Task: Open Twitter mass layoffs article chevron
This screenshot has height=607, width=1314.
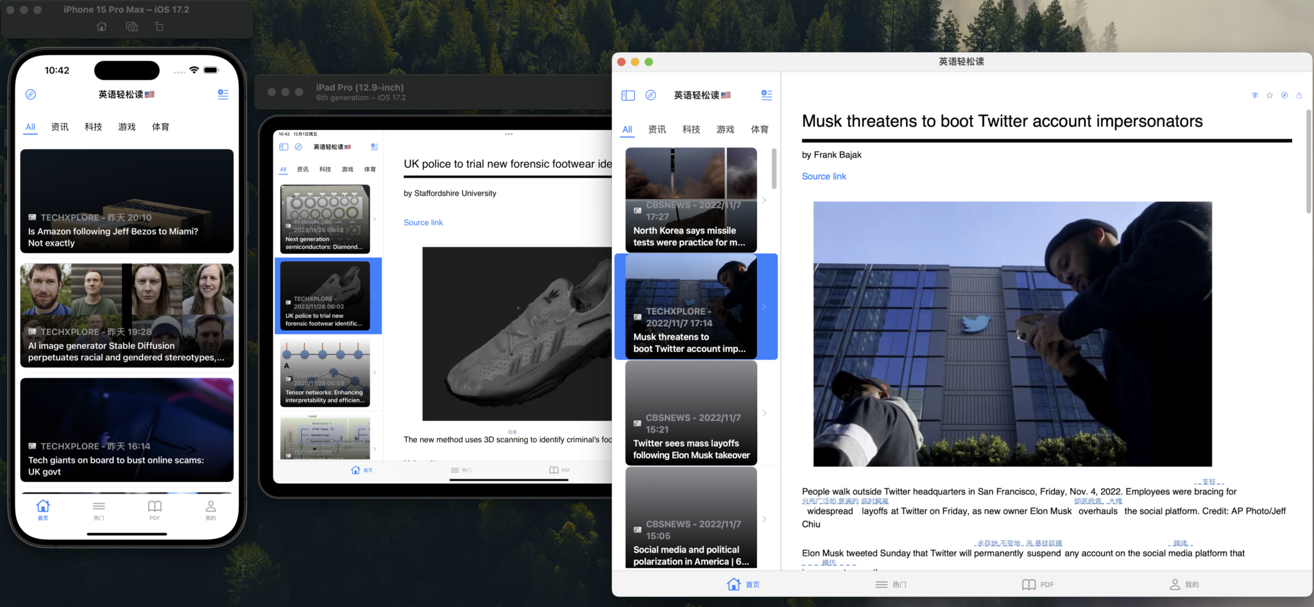Action: pos(764,413)
